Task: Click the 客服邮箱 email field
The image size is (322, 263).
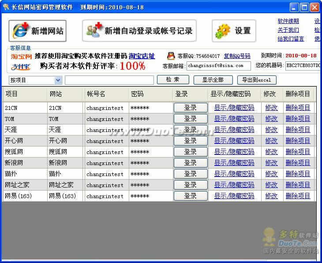Action: pos(218,66)
